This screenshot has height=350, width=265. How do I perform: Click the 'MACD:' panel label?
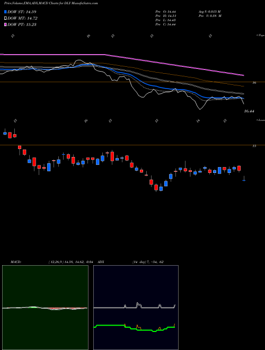coord(15,262)
